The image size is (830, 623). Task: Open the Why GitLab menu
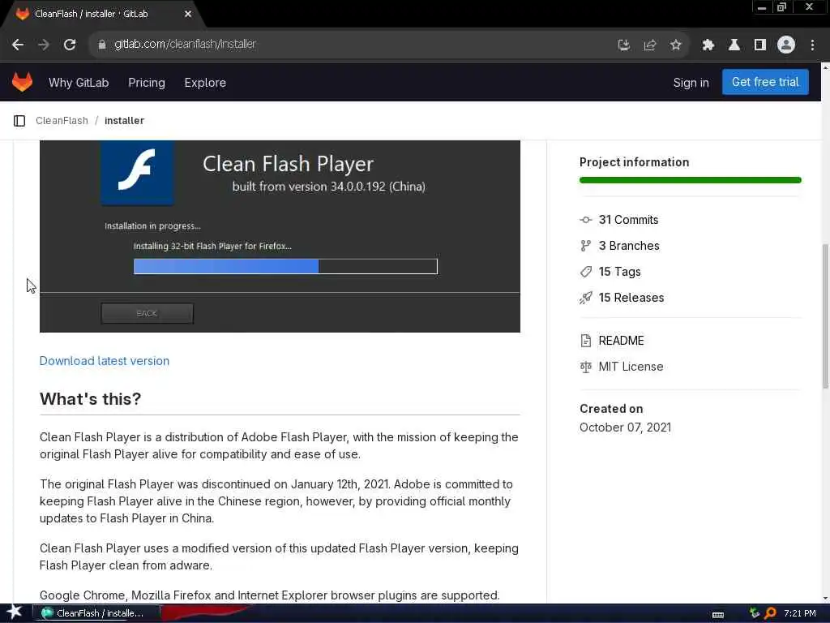(x=79, y=83)
